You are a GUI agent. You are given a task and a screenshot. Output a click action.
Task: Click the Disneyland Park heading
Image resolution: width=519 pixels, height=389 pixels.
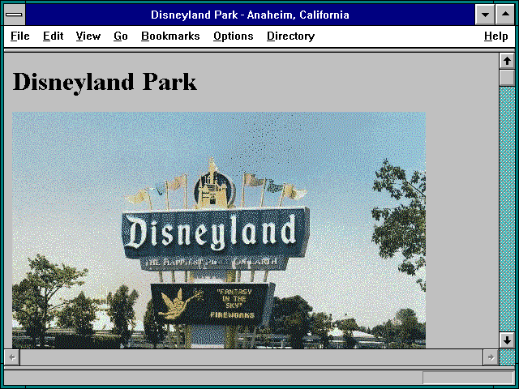coord(105,82)
